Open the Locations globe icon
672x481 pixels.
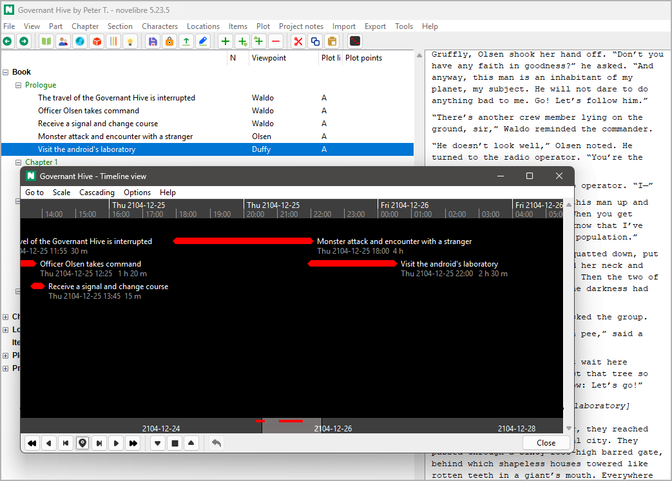pyautogui.click(x=79, y=41)
